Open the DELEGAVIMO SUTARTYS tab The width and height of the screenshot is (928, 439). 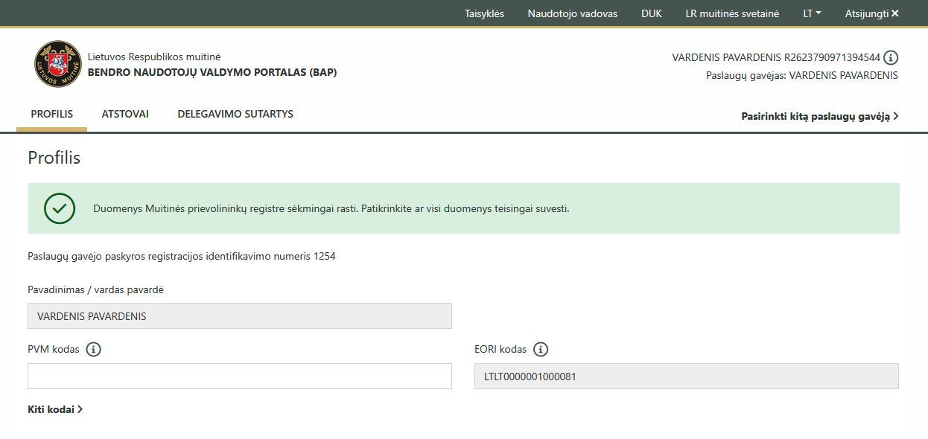tap(235, 114)
